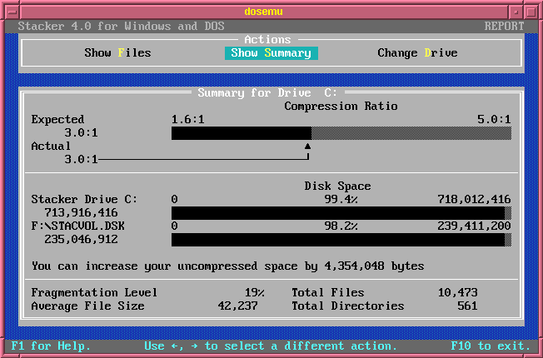Click the F:\STACVOL.DSK space usage bar
This screenshot has height=358, width=543.
click(341, 240)
